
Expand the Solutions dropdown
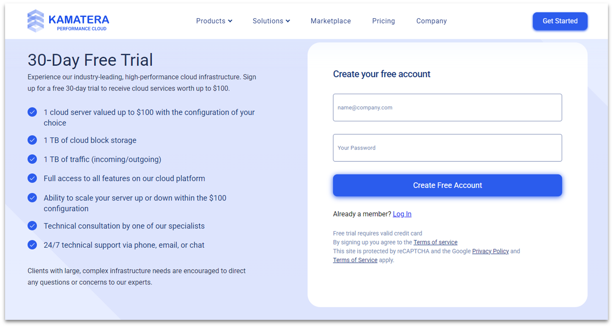pyautogui.click(x=268, y=21)
